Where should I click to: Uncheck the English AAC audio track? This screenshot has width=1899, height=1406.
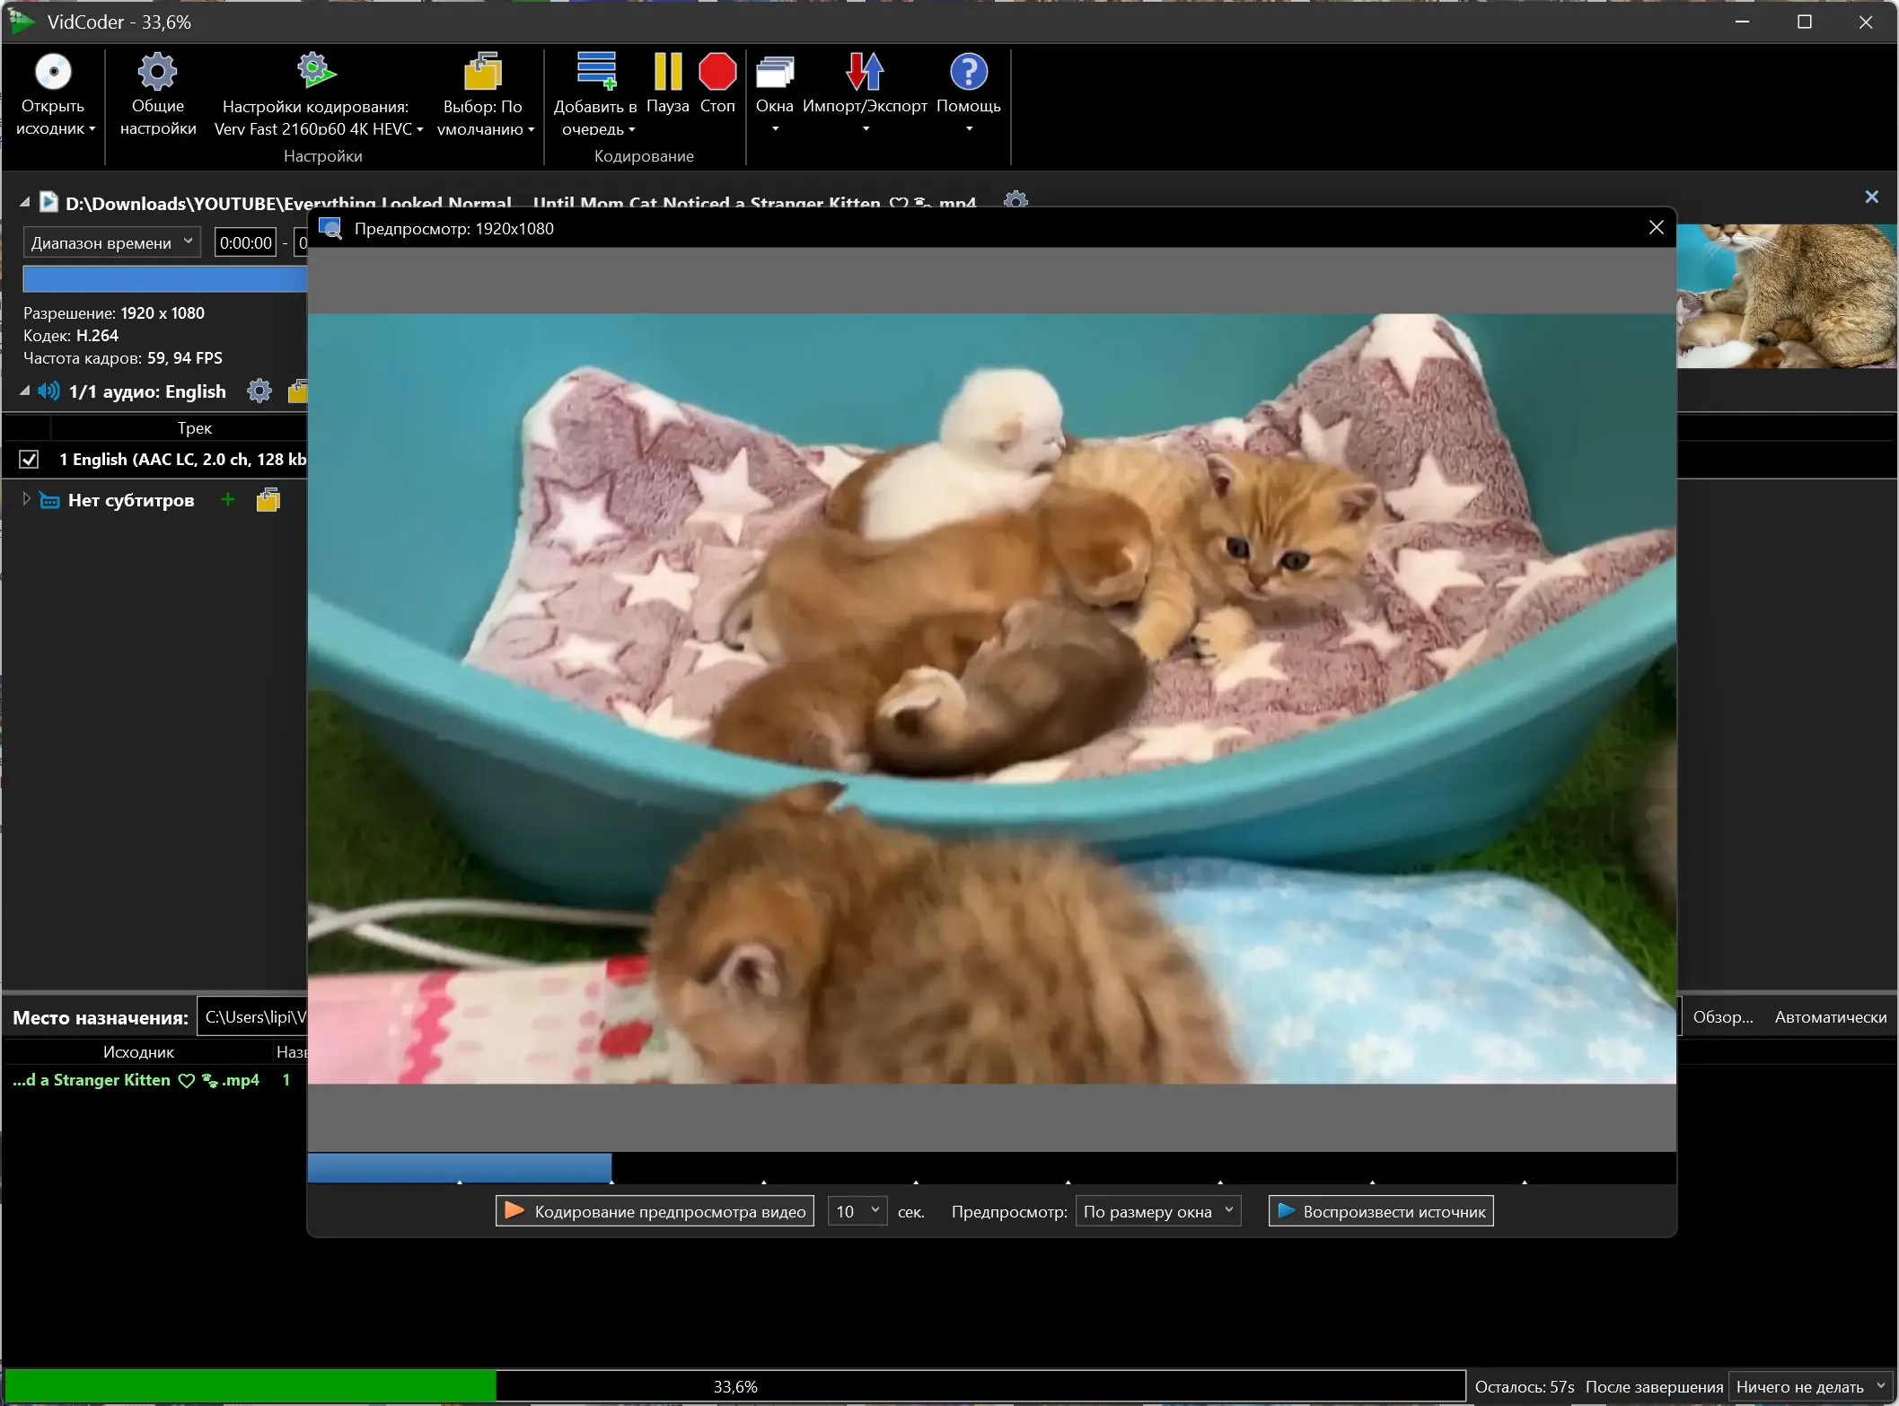pyautogui.click(x=29, y=460)
